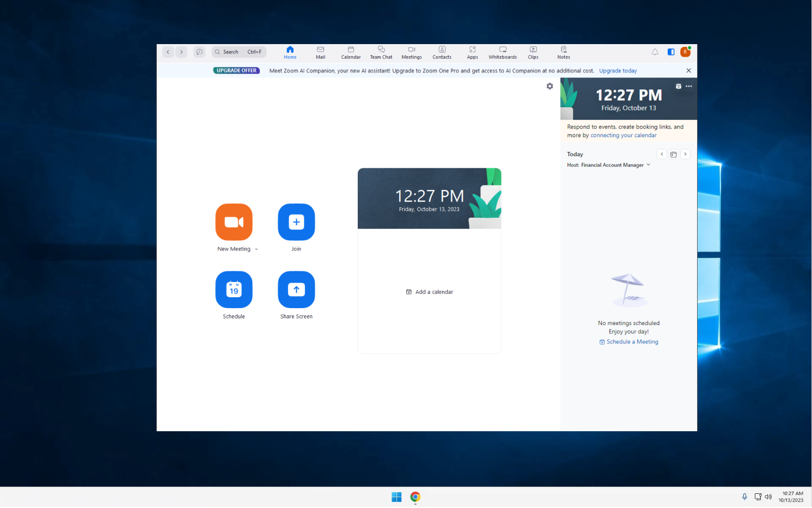Click the blue Join meeting icon
Image resolution: width=812 pixels, height=508 pixels.
tap(296, 222)
